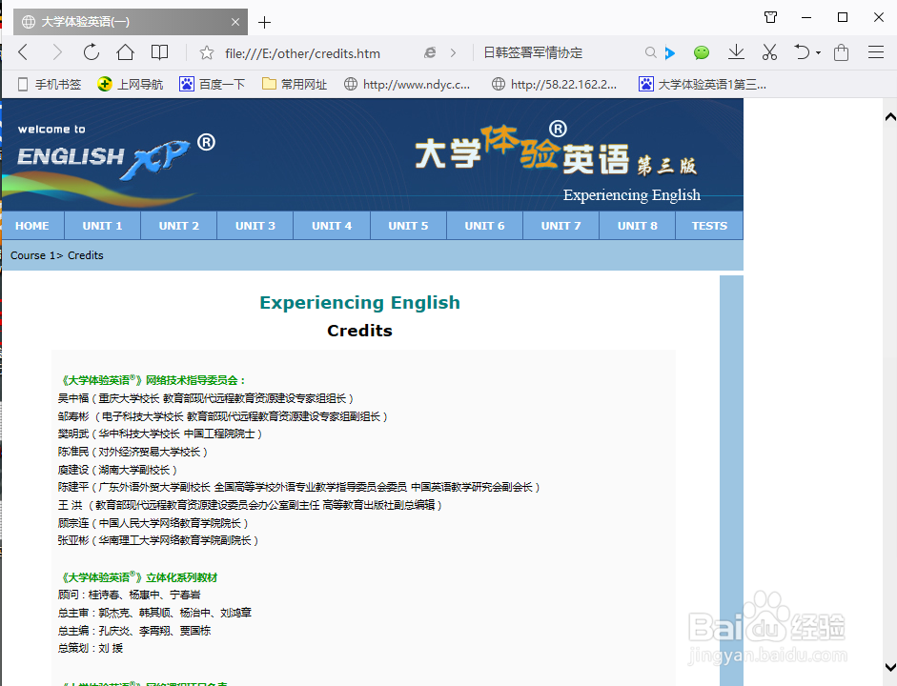
Task: Reload the page with refresh icon
Action: pyautogui.click(x=91, y=52)
